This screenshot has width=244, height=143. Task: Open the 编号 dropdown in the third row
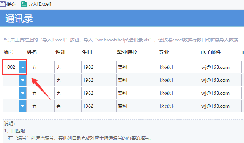point(22,93)
